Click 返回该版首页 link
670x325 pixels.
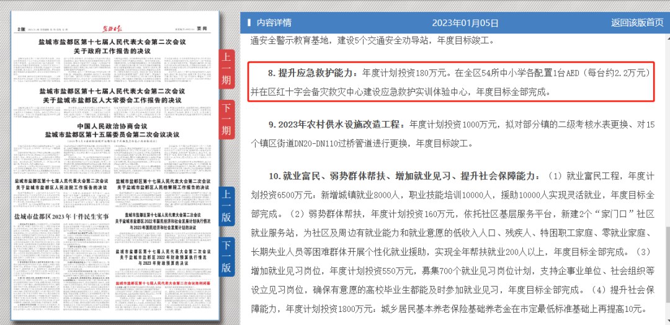[x=636, y=23]
